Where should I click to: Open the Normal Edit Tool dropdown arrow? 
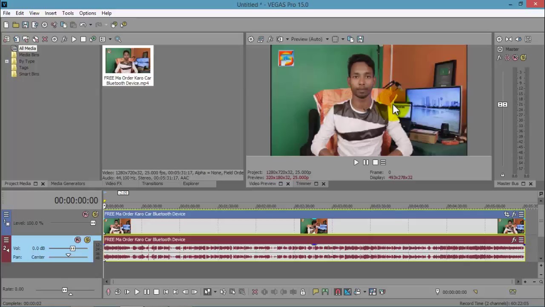(215, 292)
